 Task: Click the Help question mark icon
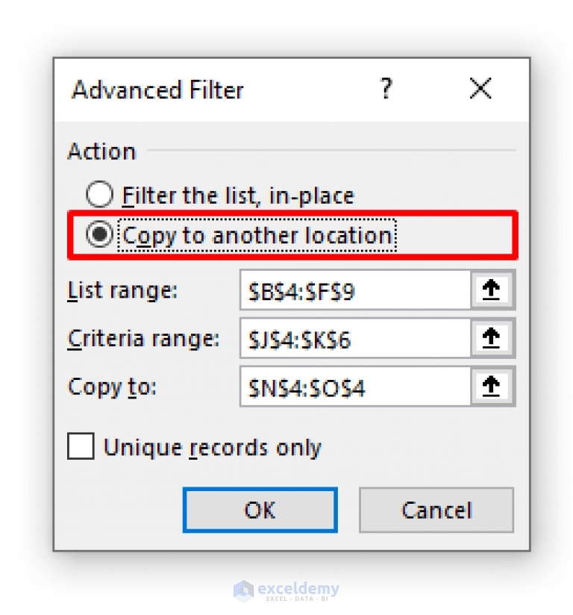click(386, 89)
